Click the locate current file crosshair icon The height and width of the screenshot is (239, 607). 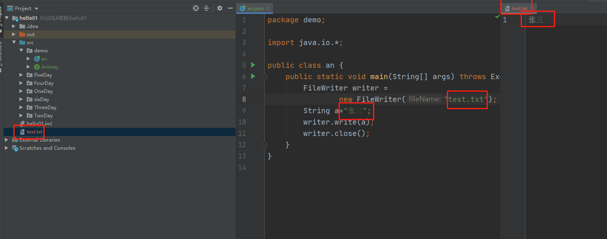196,8
